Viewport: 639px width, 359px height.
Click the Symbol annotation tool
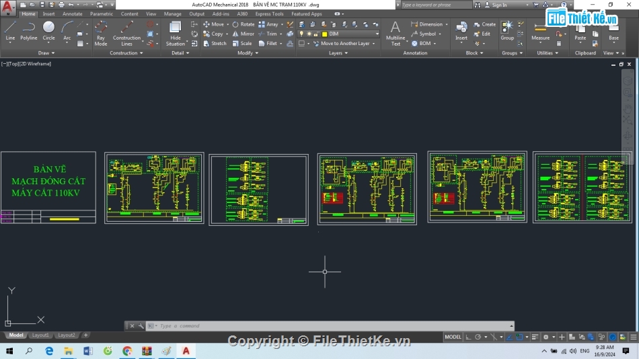tap(424, 34)
